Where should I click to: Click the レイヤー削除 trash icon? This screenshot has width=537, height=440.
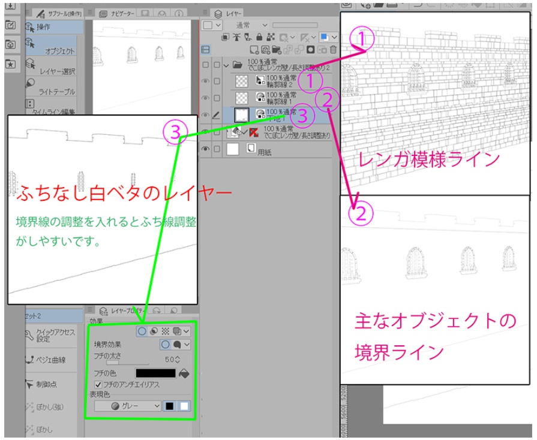pos(334,49)
